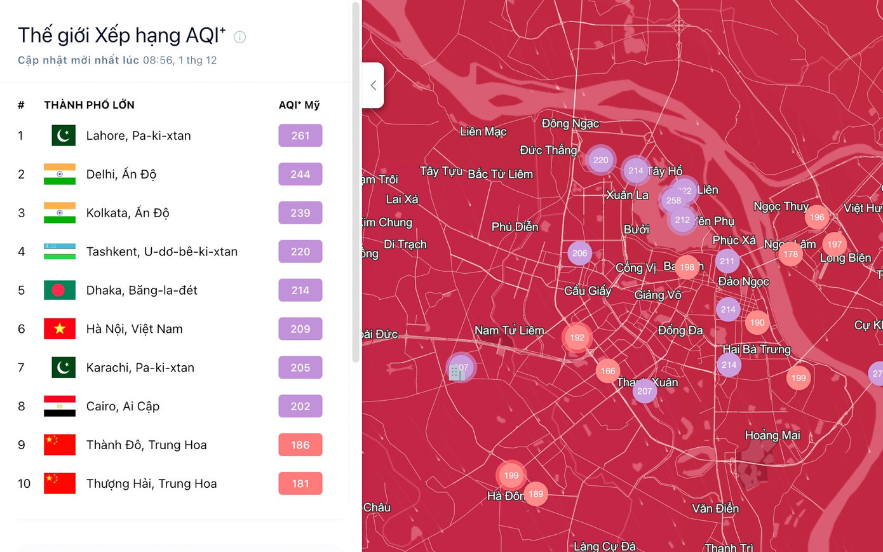Image resolution: width=883 pixels, height=552 pixels.
Task: Click the Vietnam flag beside Hà Nội
Action: pyautogui.click(x=60, y=329)
